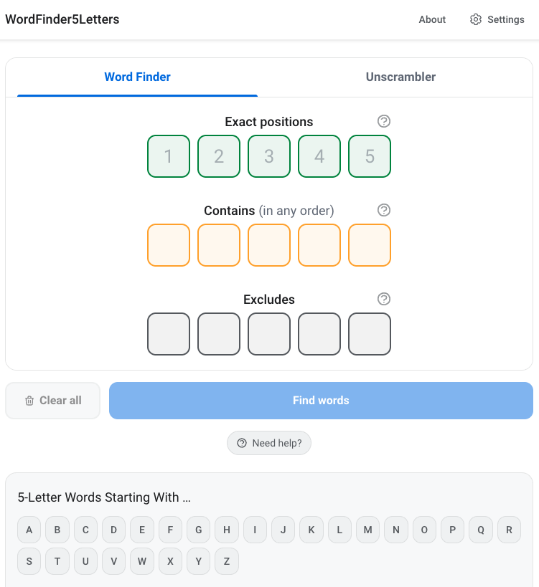Click the first Exact positions box
539x587 pixels.
click(x=168, y=156)
